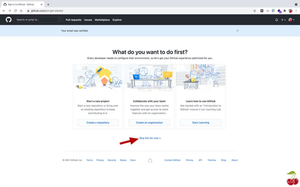Screen dimensions: 300x187
Task: Open a new browser tab with the plus
Action: point(48,4)
